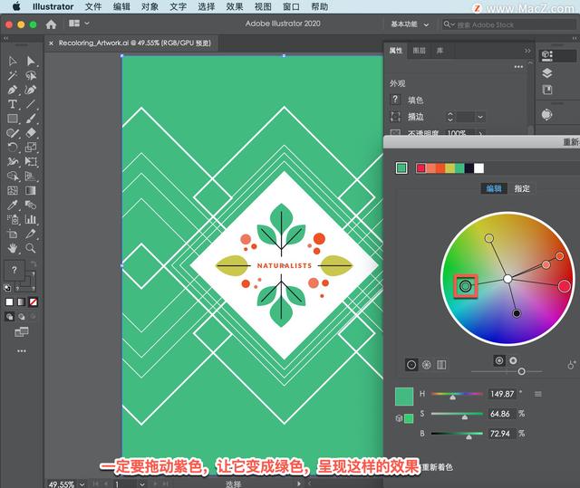The image size is (580, 488).
Task: Select the Direct Selection tool
Action: 31,61
